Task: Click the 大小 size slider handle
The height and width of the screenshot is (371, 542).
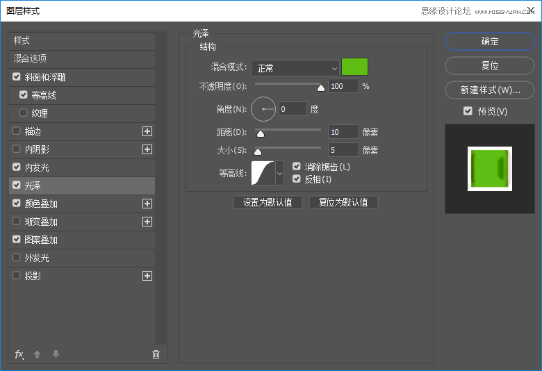Action: [x=258, y=151]
